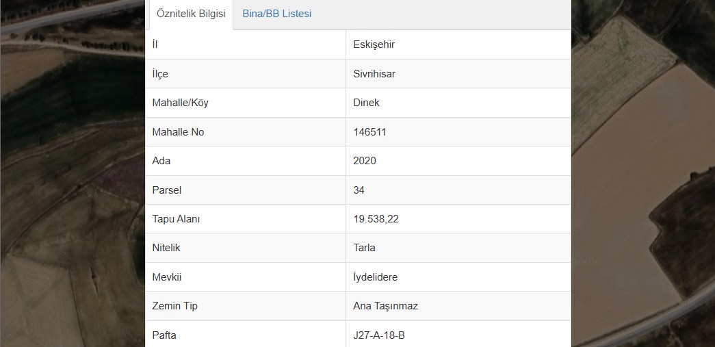Image resolution: width=715 pixels, height=347 pixels.
Task: Select Mahalle No value 146511
Action: pos(369,132)
